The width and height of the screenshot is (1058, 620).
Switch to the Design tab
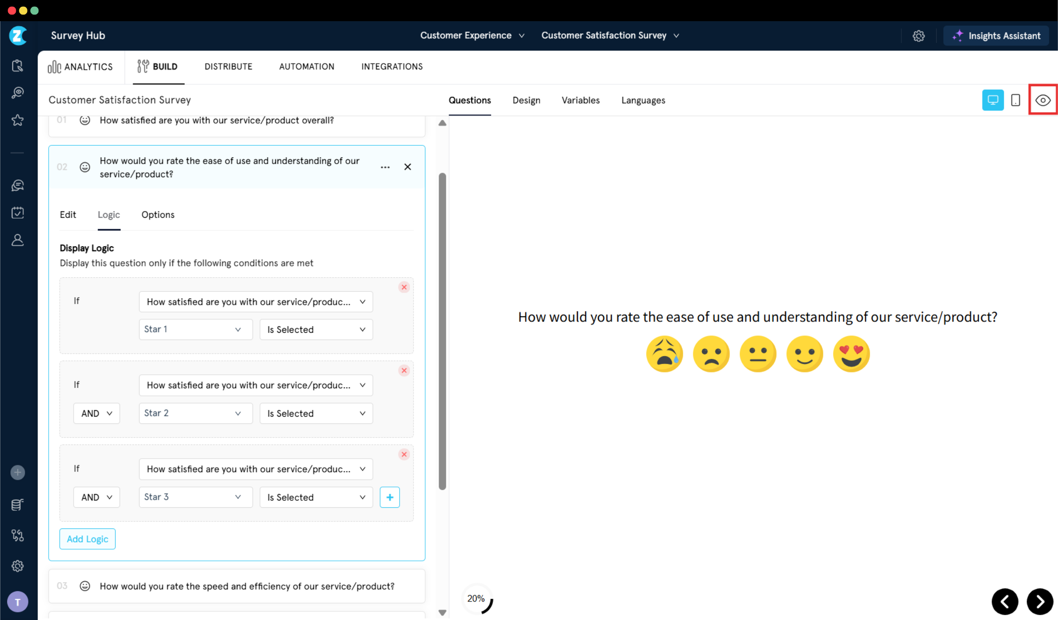(526, 100)
